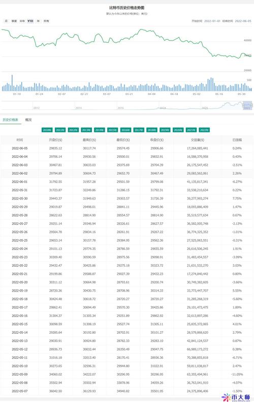This screenshot has height=402, width=254.
Task: Filter table by 2022年 button
Action: point(204,130)
